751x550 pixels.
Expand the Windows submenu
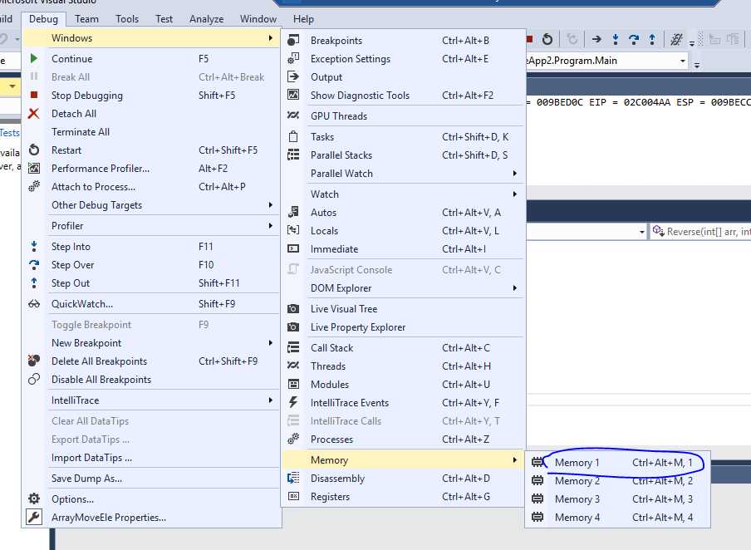coord(151,38)
